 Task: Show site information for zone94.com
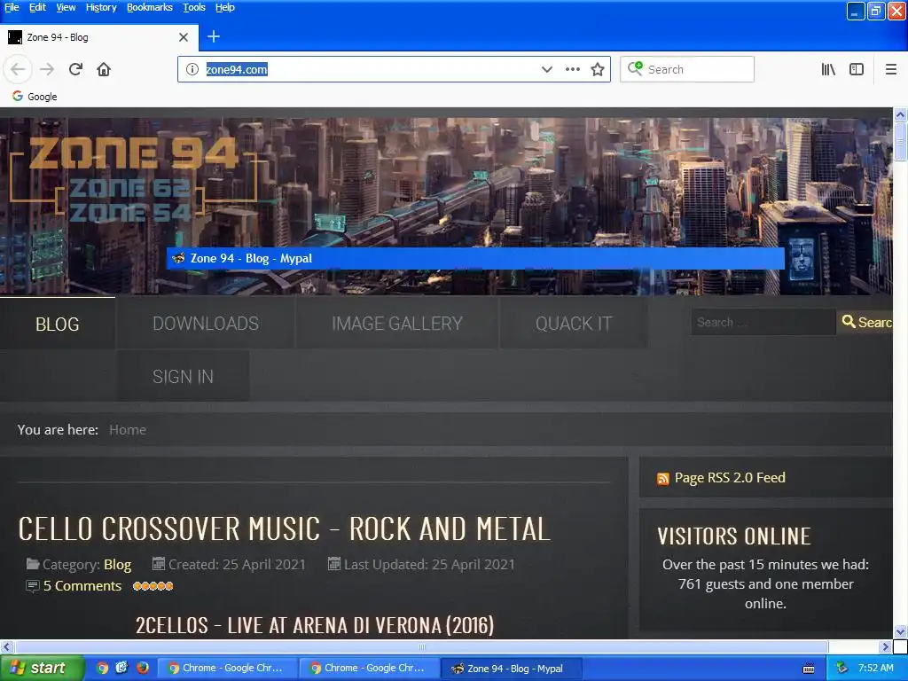[192, 69]
